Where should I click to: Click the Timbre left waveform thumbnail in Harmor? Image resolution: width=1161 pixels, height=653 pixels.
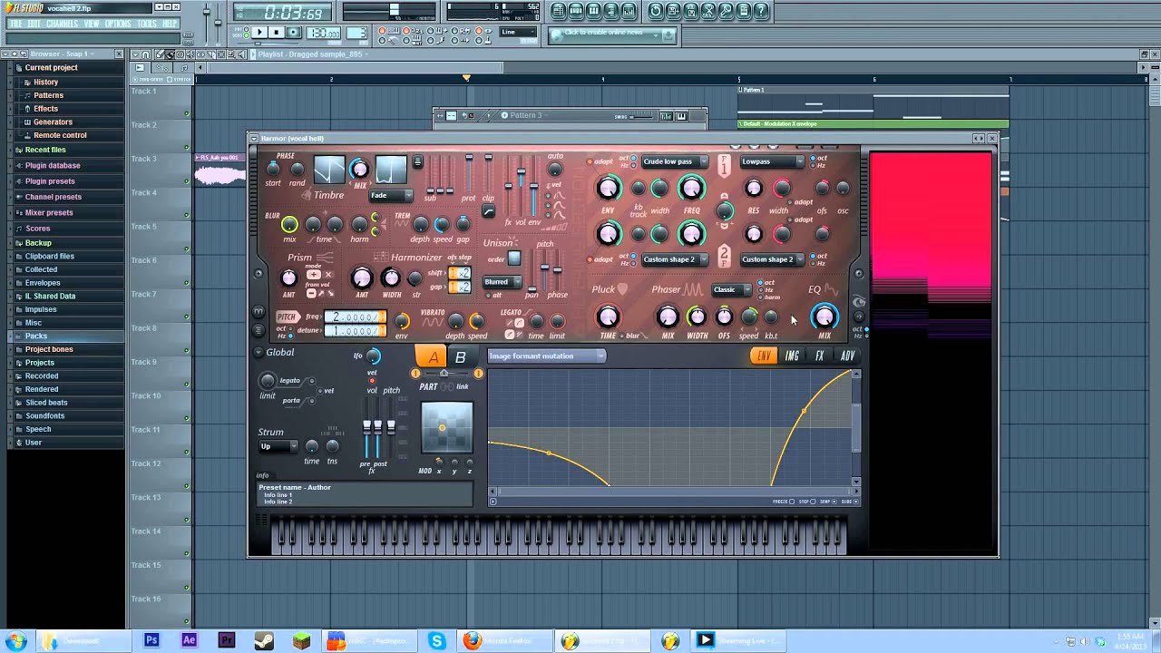point(329,170)
